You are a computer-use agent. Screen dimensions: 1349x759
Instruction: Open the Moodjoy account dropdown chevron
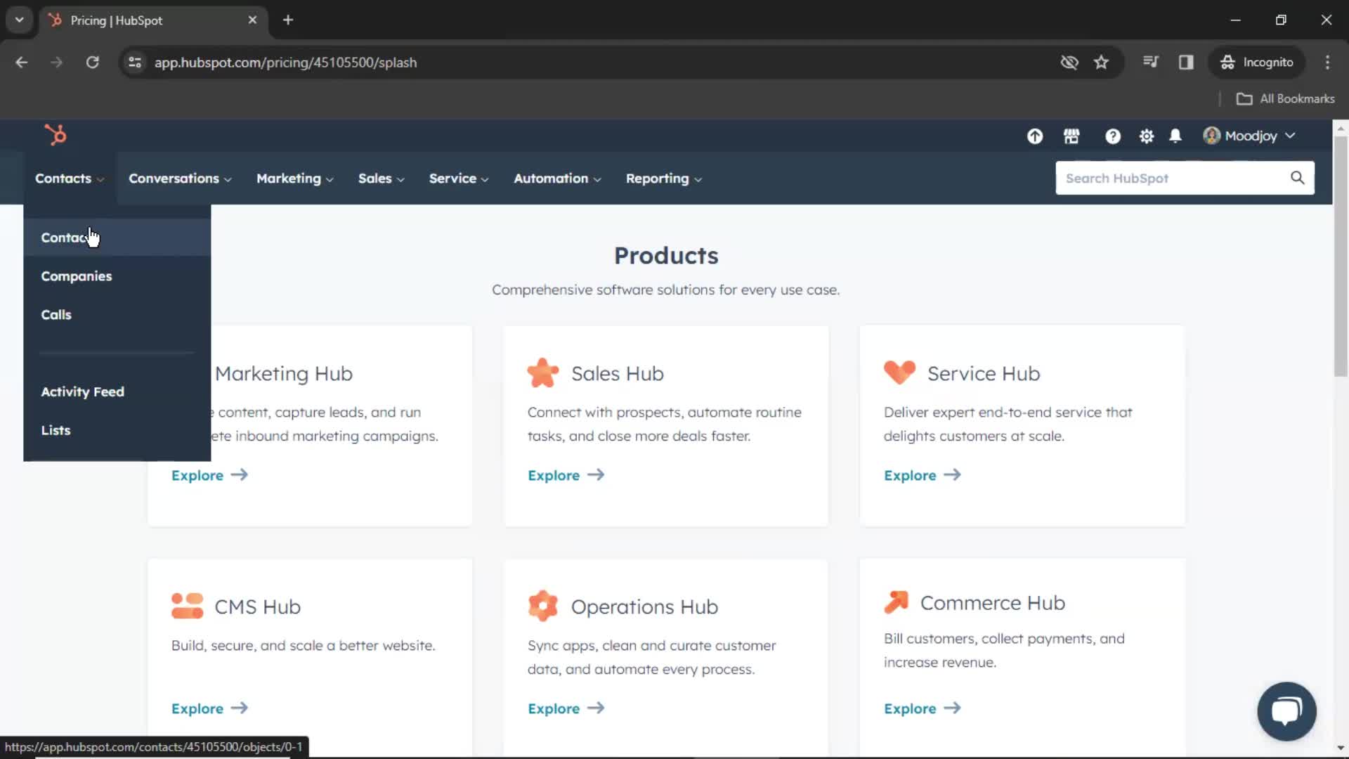[x=1290, y=136]
